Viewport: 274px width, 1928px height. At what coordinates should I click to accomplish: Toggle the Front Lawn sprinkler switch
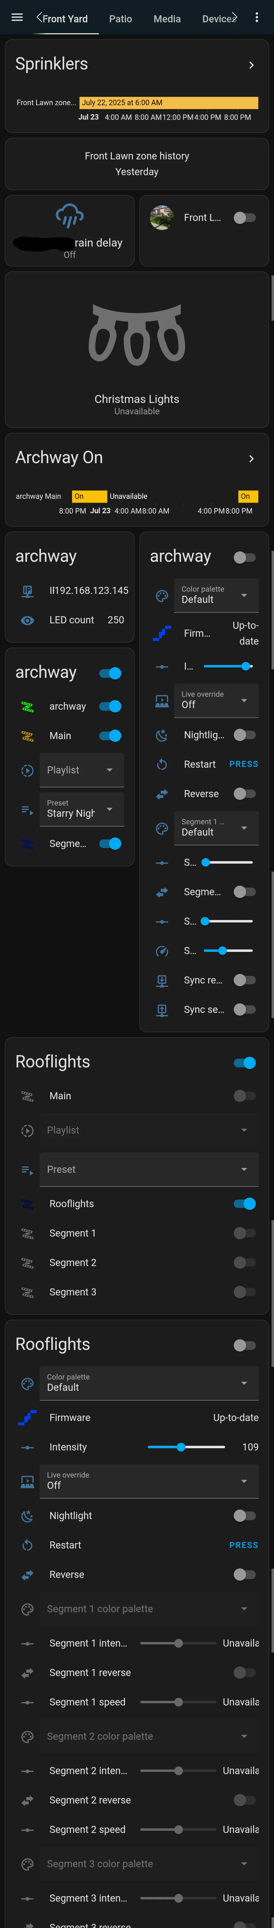click(244, 218)
